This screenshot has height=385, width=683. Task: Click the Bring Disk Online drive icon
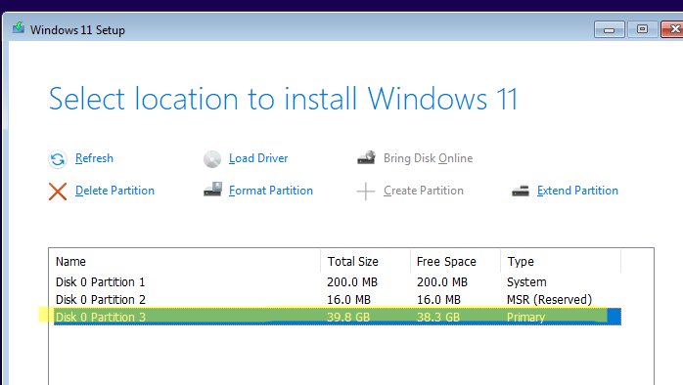pos(366,157)
